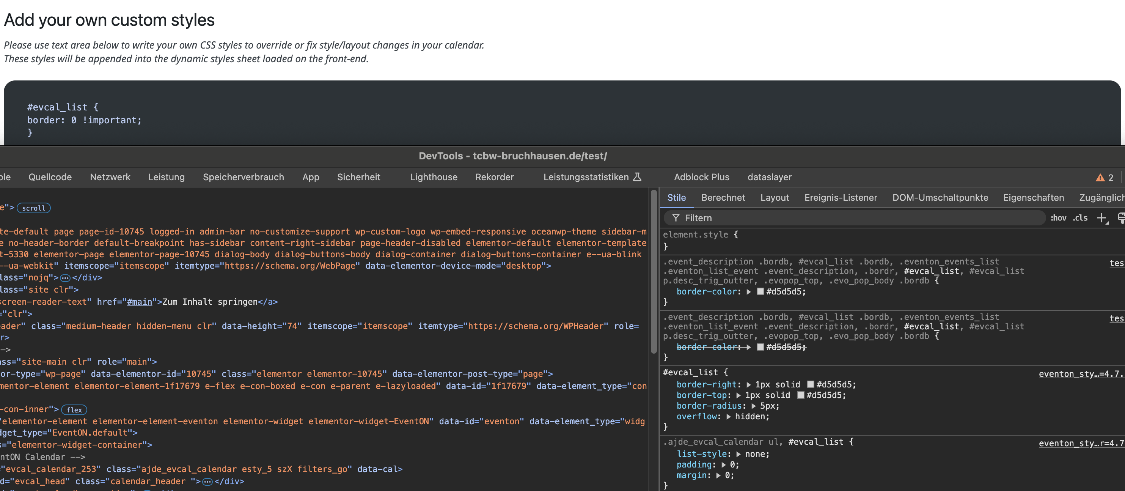Open Ereignis-Listener sidebar tab
1125x491 pixels.
(x=840, y=197)
